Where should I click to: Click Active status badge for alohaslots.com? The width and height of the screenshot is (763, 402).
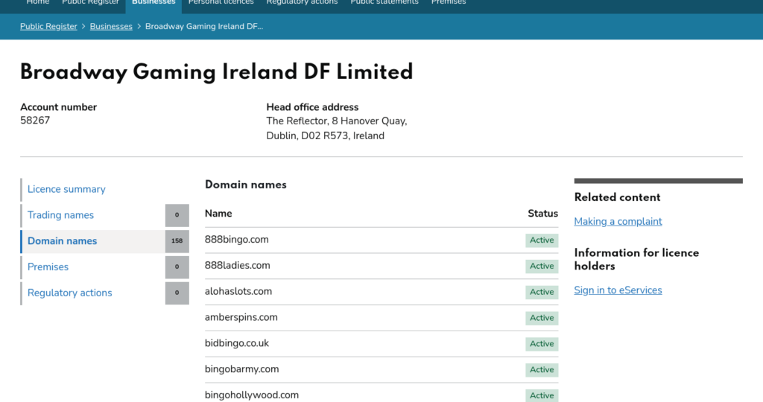(542, 292)
